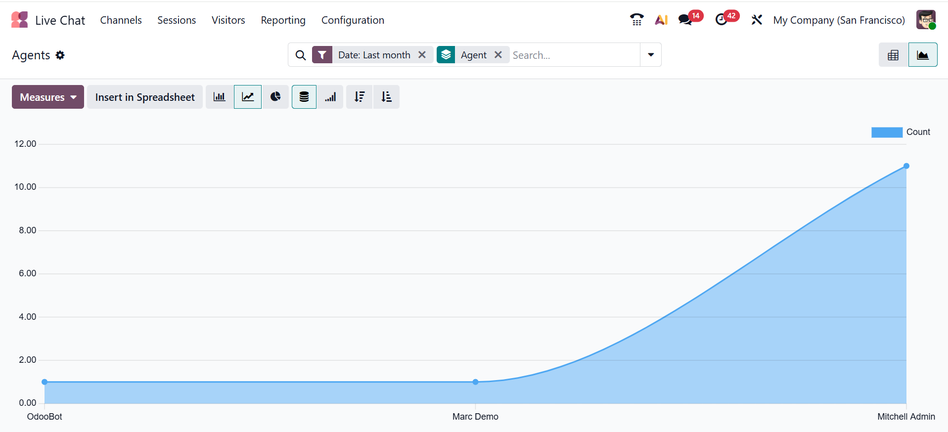This screenshot has width=948, height=432.
Task: Sort chart in ascending order
Action: [x=386, y=97]
